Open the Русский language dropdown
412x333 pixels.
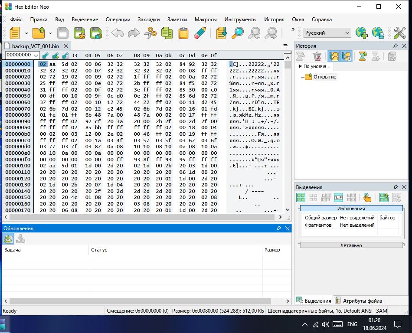pos(327,33)
